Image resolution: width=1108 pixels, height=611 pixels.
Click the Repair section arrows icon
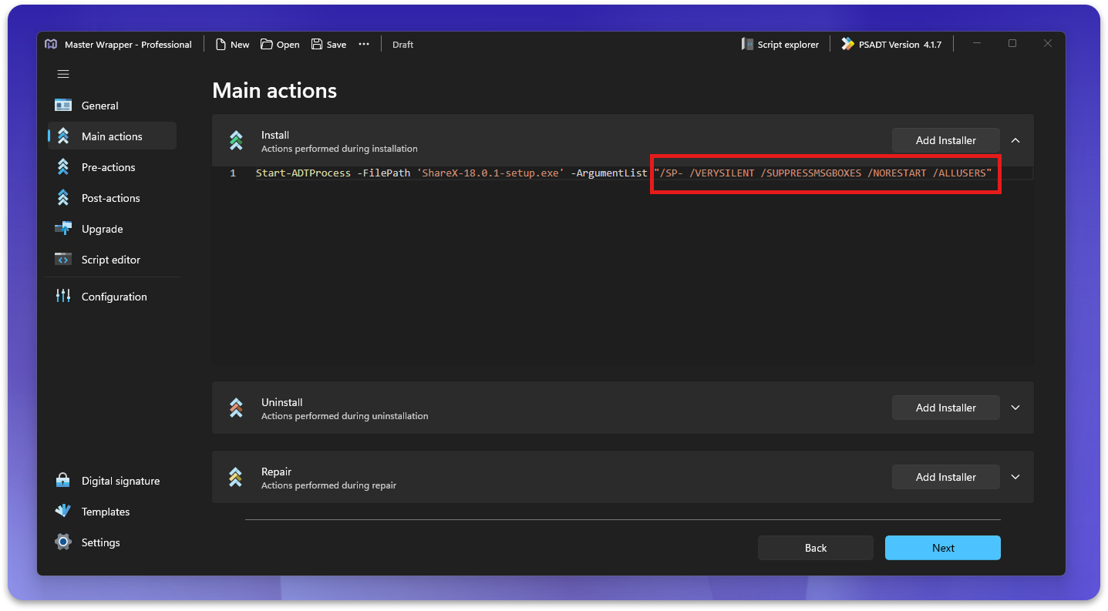coord(236,477)
